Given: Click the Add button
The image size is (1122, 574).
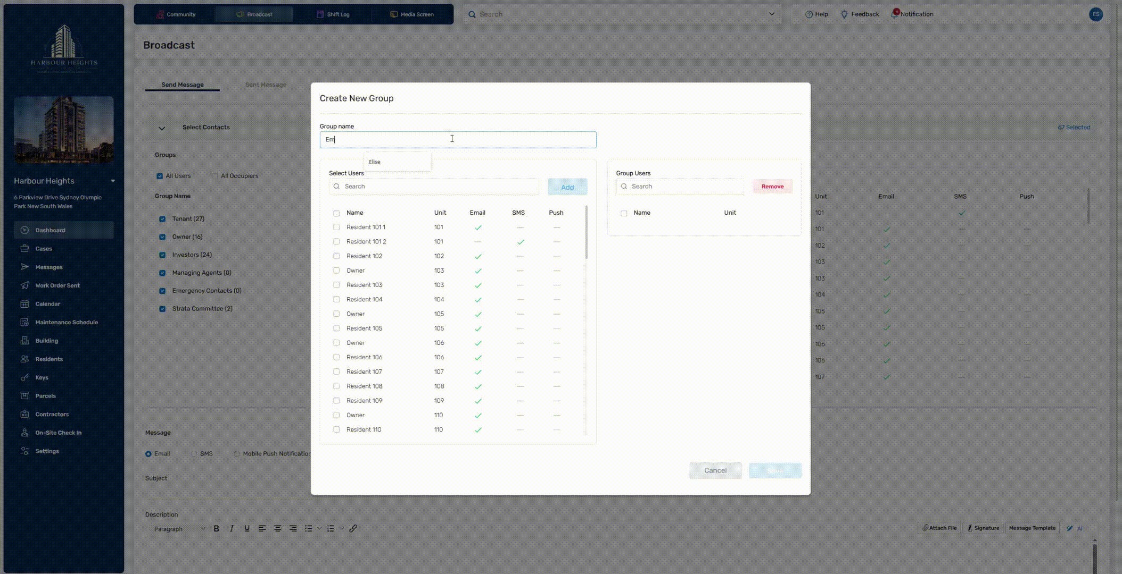Looking at the screenshot, I should pos(567,187).
